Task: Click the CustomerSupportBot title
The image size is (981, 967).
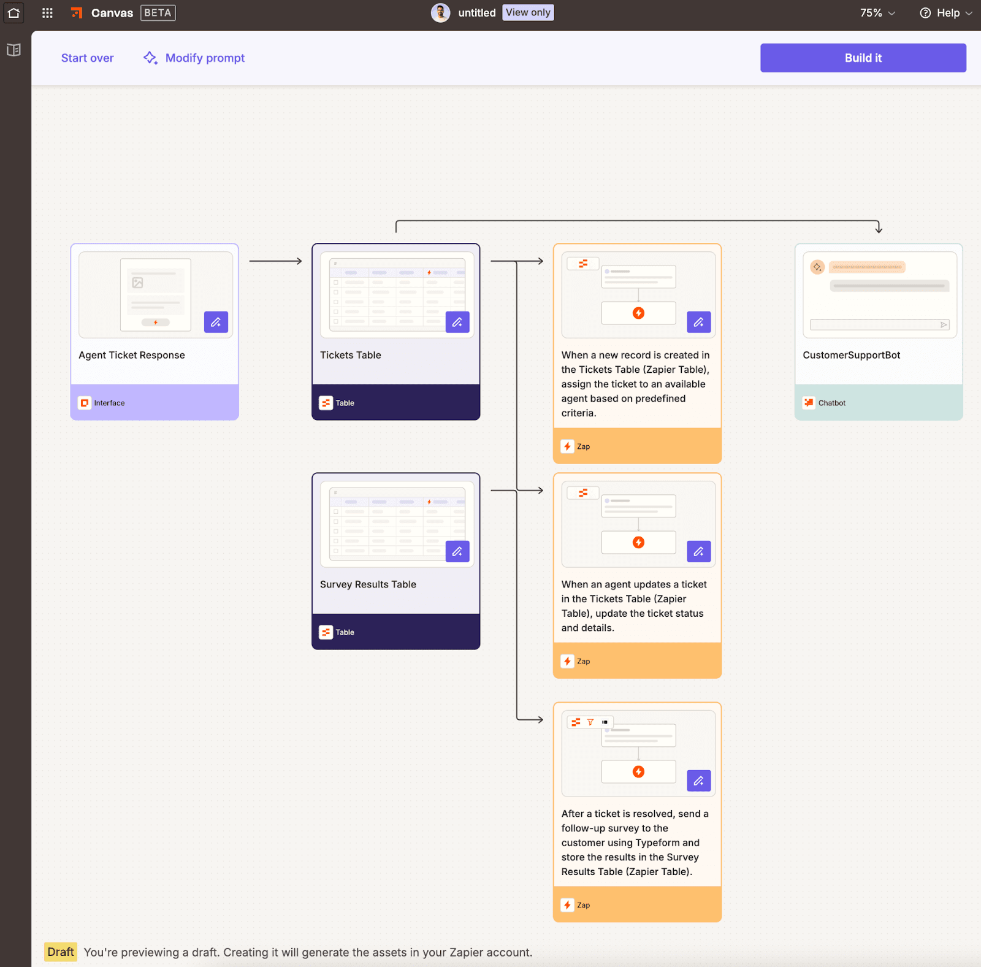Action: [852, 355]
